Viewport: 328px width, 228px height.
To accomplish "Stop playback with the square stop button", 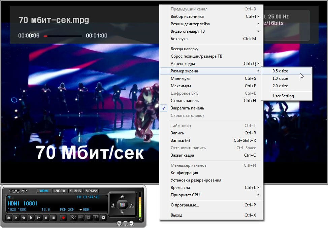I will [x=53, y=218].
